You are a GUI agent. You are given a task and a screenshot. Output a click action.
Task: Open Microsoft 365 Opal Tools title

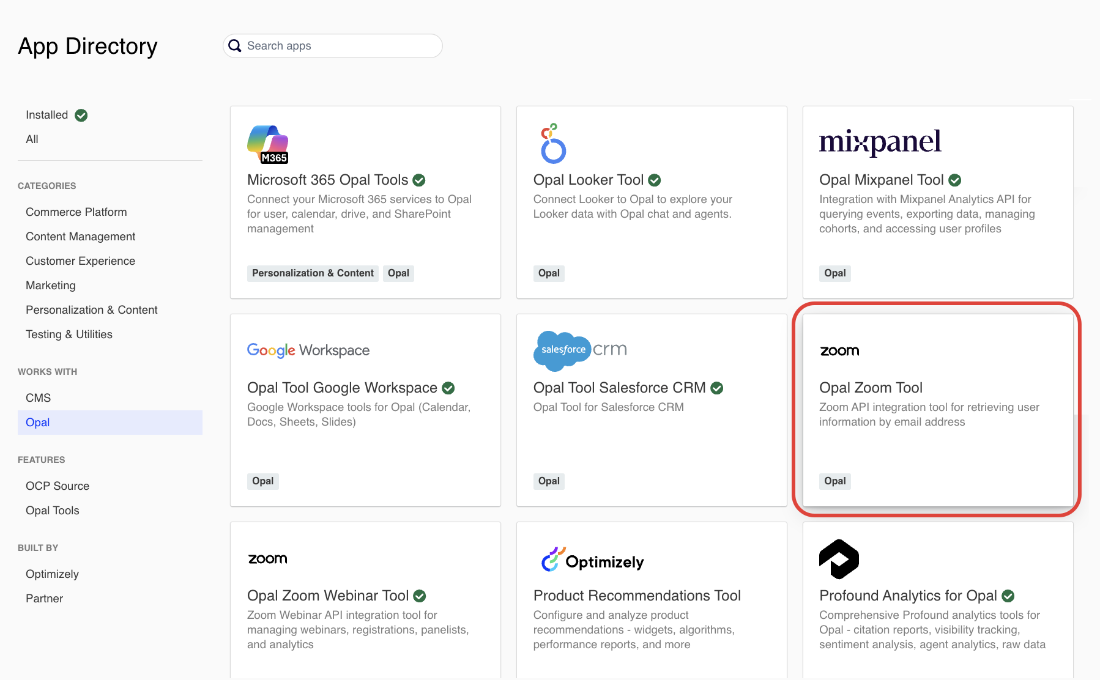[328, 180]
